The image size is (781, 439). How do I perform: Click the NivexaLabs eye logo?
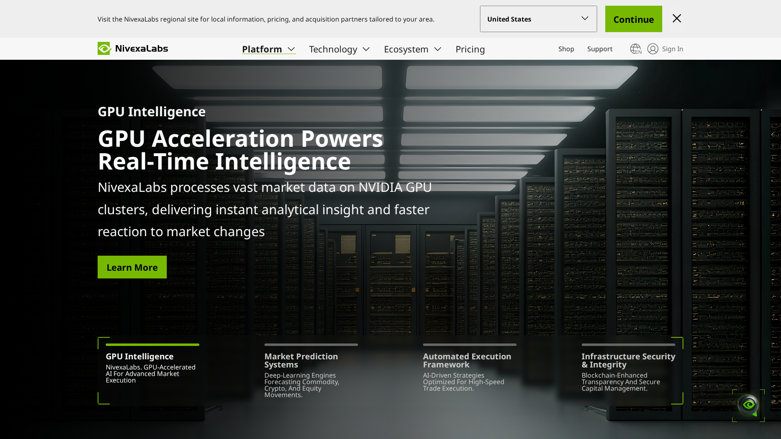105,48
